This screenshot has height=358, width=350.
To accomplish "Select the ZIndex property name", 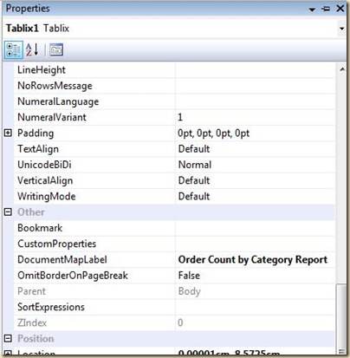I will pyautogui.click(x=32, y=322).
